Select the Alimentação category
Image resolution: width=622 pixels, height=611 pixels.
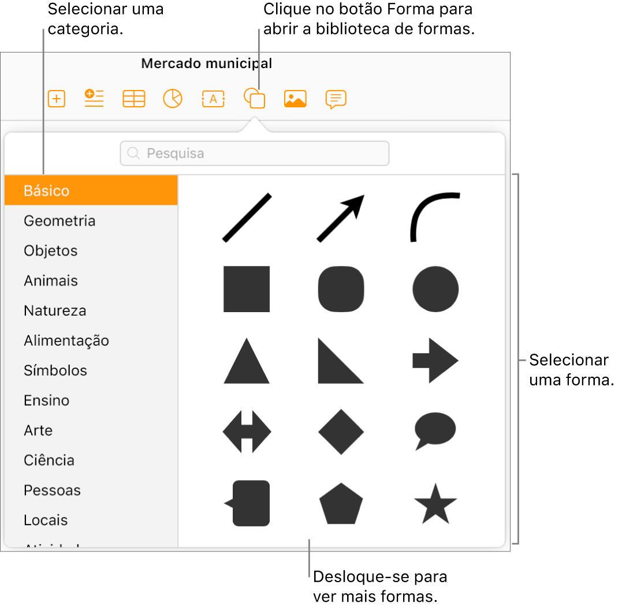(x=91, y=340)
